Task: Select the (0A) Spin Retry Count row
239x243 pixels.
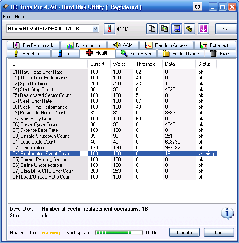Action: pyautogui.click(x=113, y=119)
